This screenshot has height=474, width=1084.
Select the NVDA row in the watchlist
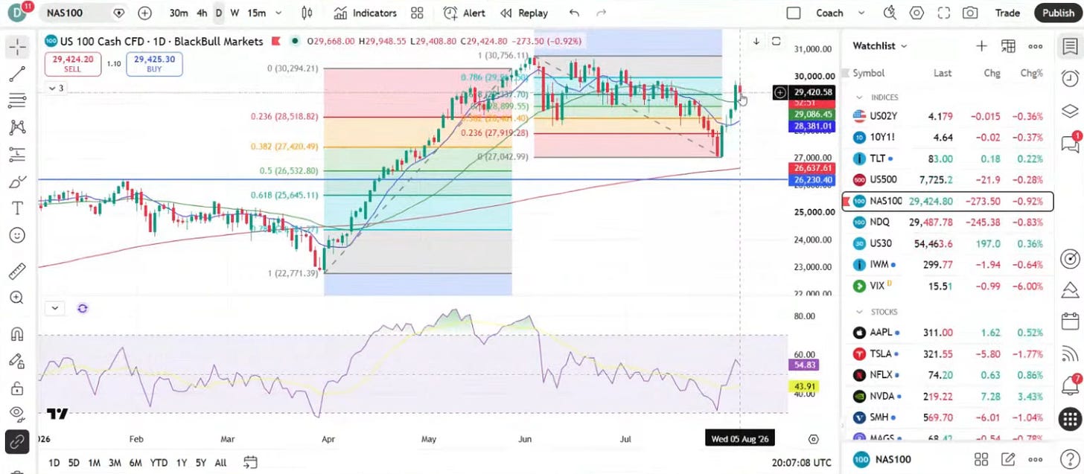pyautogui.click(x=948, y=397)
